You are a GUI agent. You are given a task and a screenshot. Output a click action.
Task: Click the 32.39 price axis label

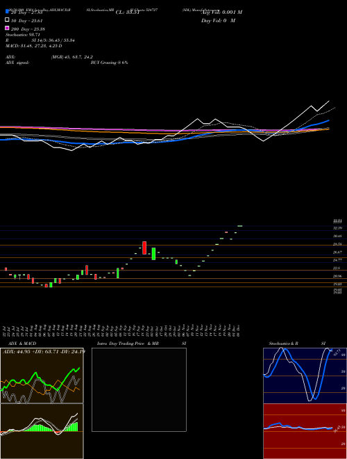(x=338, y=228)
